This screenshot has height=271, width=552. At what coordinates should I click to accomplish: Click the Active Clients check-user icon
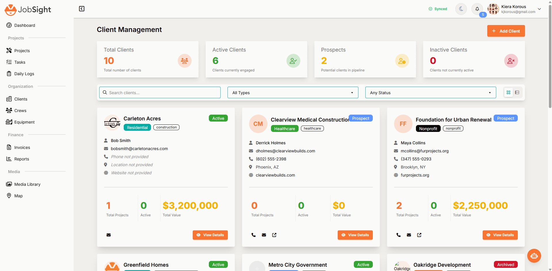coord(293,61)
